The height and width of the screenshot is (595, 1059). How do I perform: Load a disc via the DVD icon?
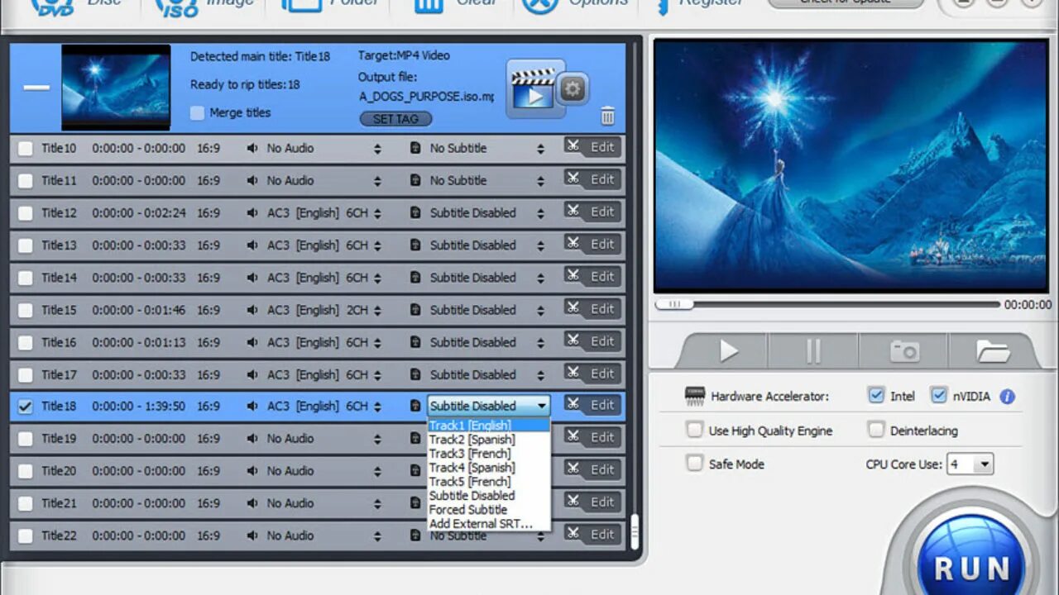point(55,6)
